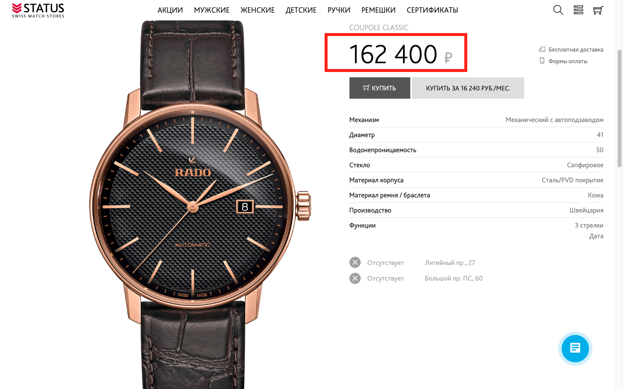Open Бесплатная доставка link
The height and width of the screenshot is (389, 623).
[x=576, y=50]
